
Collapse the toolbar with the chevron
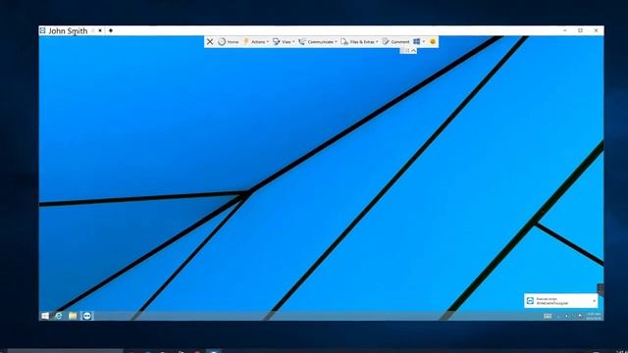pos(413,50)
